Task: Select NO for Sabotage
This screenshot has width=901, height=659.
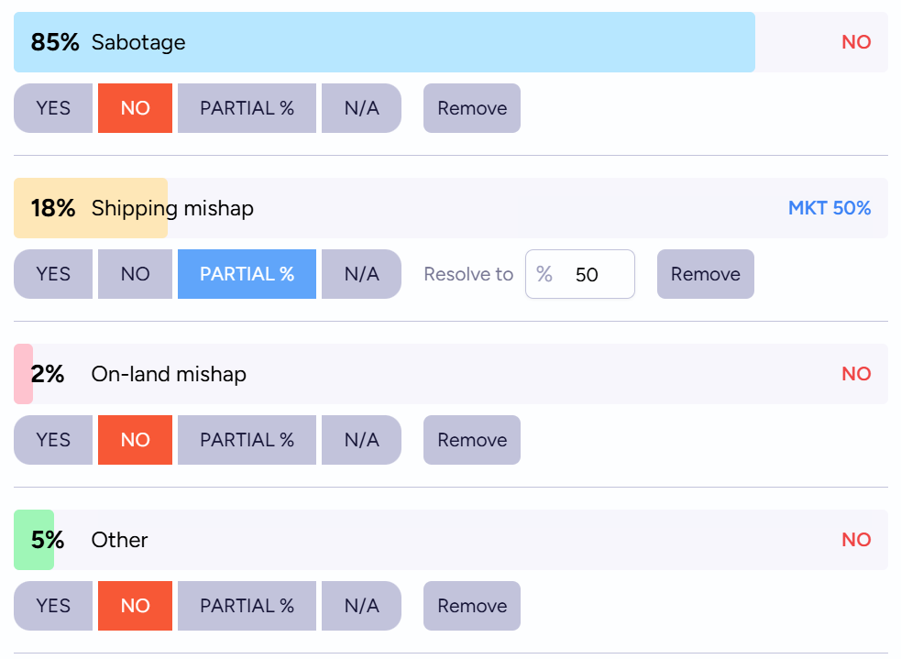Action: coord(135,108)
